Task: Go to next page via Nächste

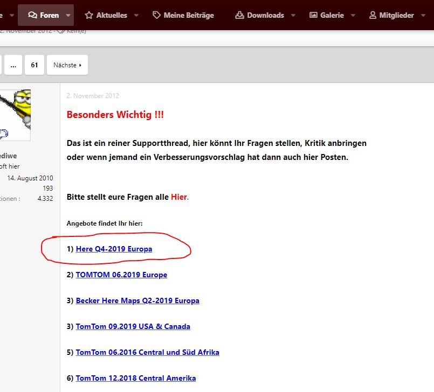Action: pos(67,65)
